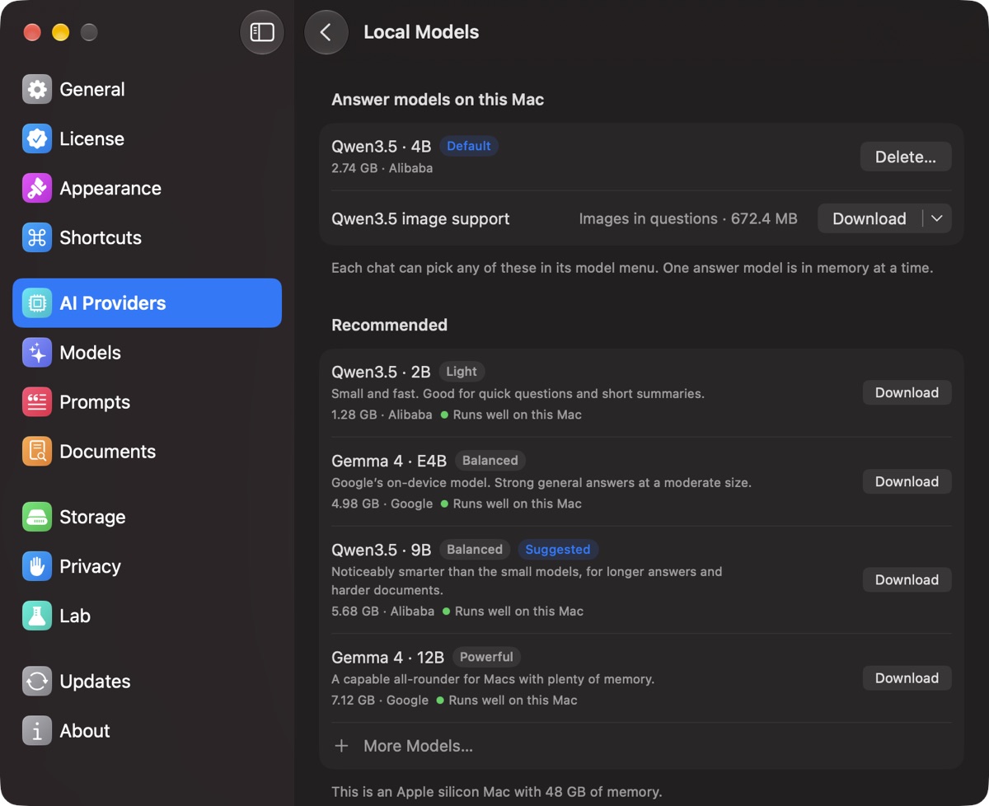Open the Lab section label
Viewport: 989px width, 806px height.
coord(75,616)
